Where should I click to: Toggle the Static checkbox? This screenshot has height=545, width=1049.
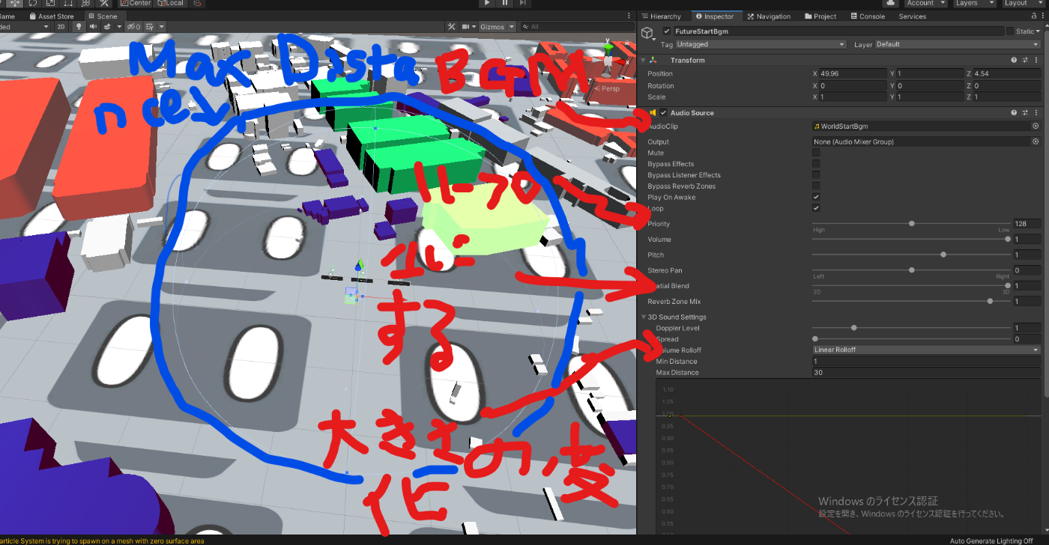tap(1010, 31)
